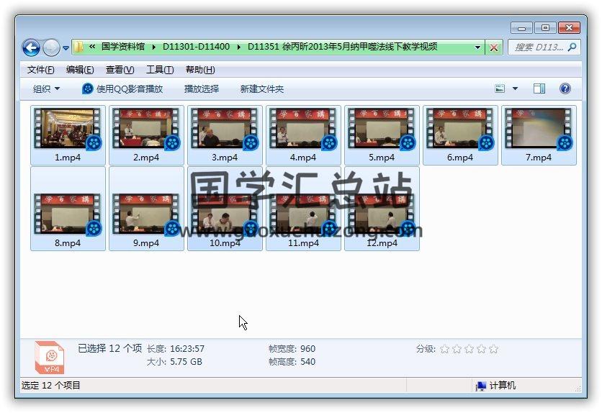Screen dimensions: 602x413
Task: Expand the arrow after D11301-D11400 breadcrumb
Action: pyautogui.click(x=238, y=47)
